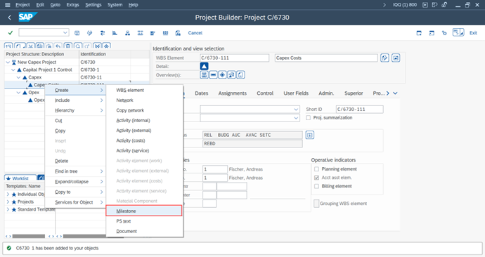Click the relationship overview toolbar icon
This screenshot has height=257, width=485.
point(140,33)
